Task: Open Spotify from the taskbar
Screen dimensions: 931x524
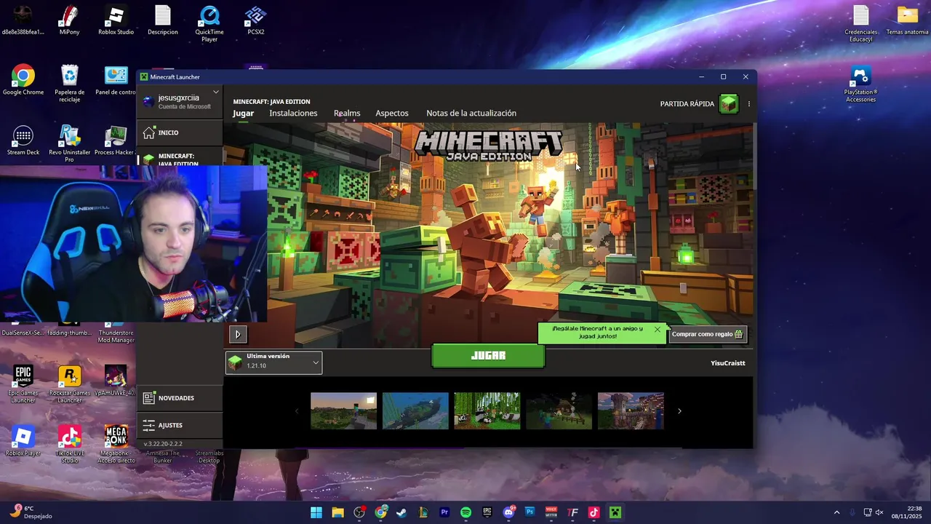Action: pyautogui.click(x=465, y=512)
